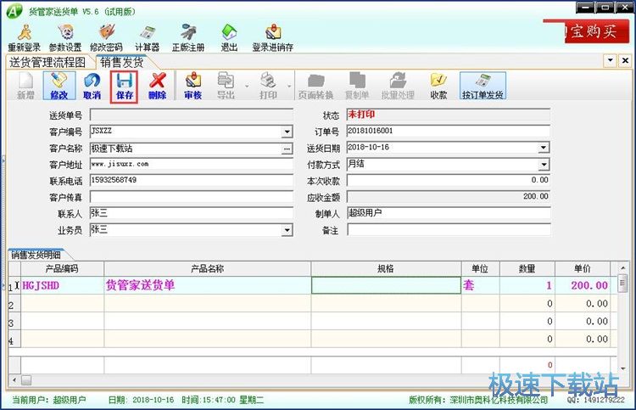Image resolution: width=636 pixels, height=410 pixels.
Task: Expand the 业务员 salesperson dropdown
Action: tap(287, 230)
